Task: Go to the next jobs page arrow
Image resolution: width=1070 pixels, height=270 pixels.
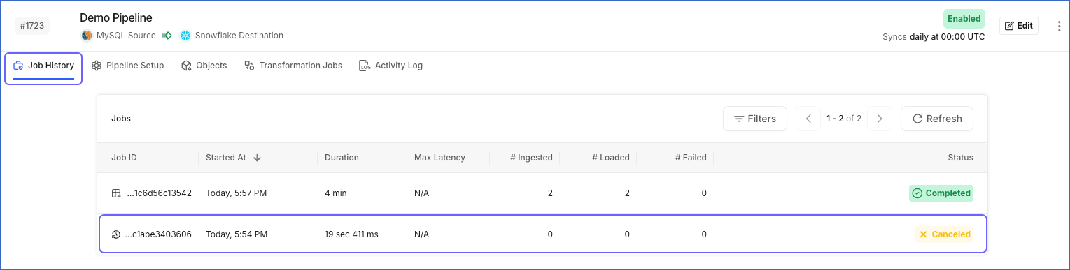Action: (x=880, y=119)
